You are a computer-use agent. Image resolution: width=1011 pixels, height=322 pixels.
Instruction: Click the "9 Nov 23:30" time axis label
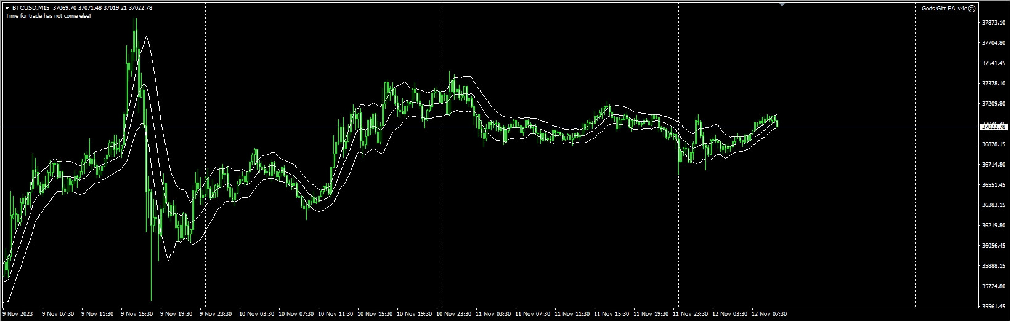pyautogui.click(x=216, y=314)
